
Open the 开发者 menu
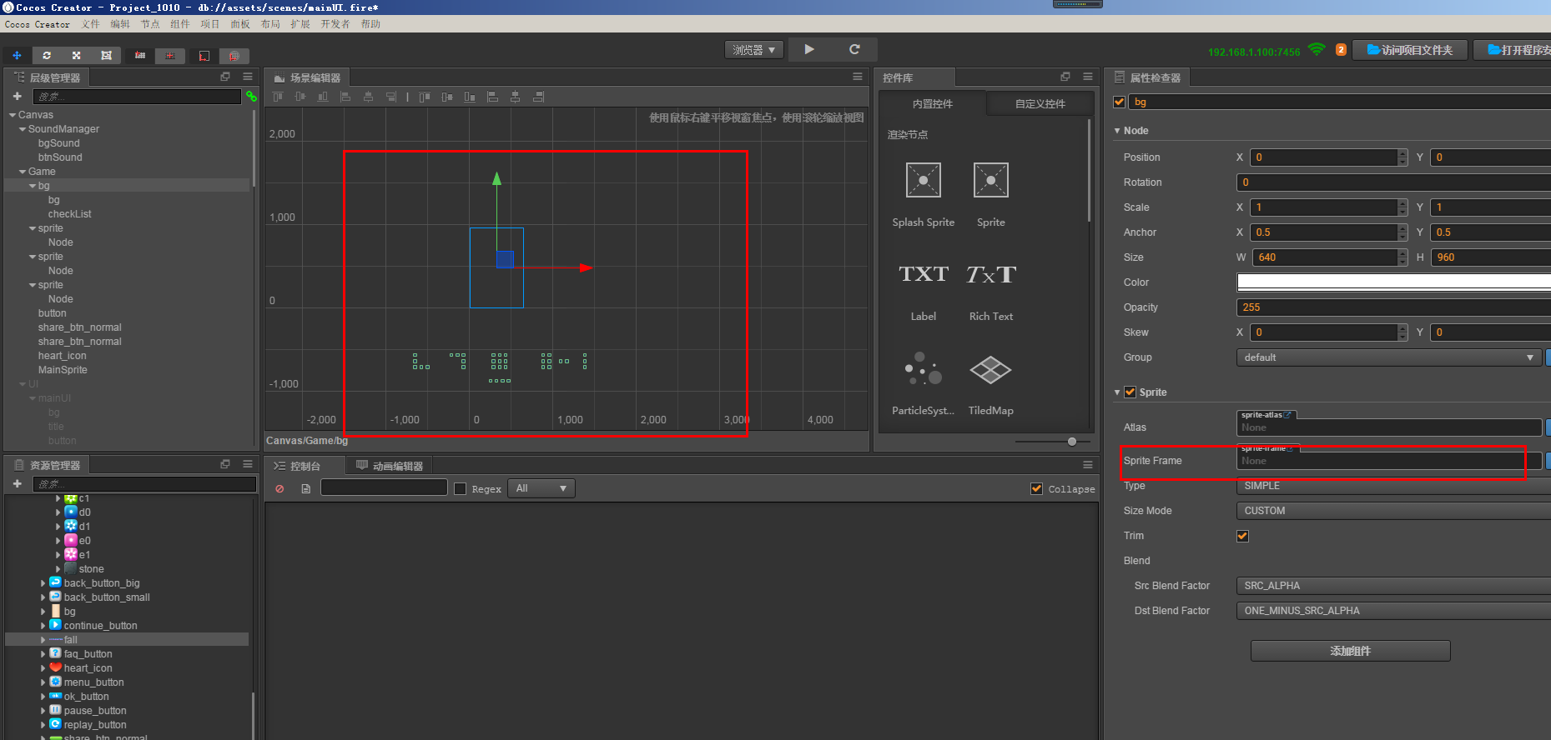pyautogui.click(x=335, y=24)
